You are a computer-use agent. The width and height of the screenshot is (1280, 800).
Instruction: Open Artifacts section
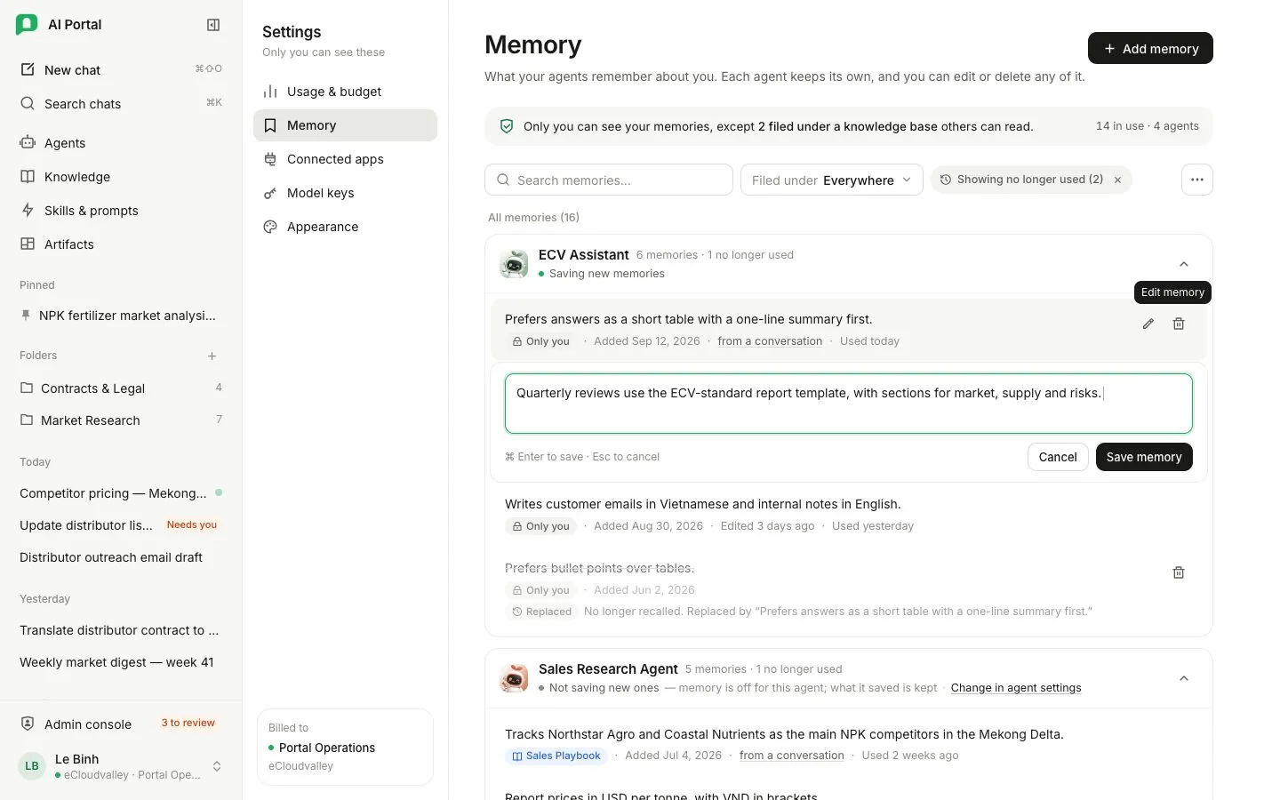pos(121,244)
